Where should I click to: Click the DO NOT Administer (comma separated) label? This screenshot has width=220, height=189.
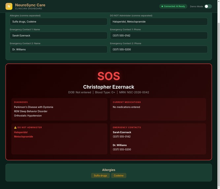coord(131,16)
